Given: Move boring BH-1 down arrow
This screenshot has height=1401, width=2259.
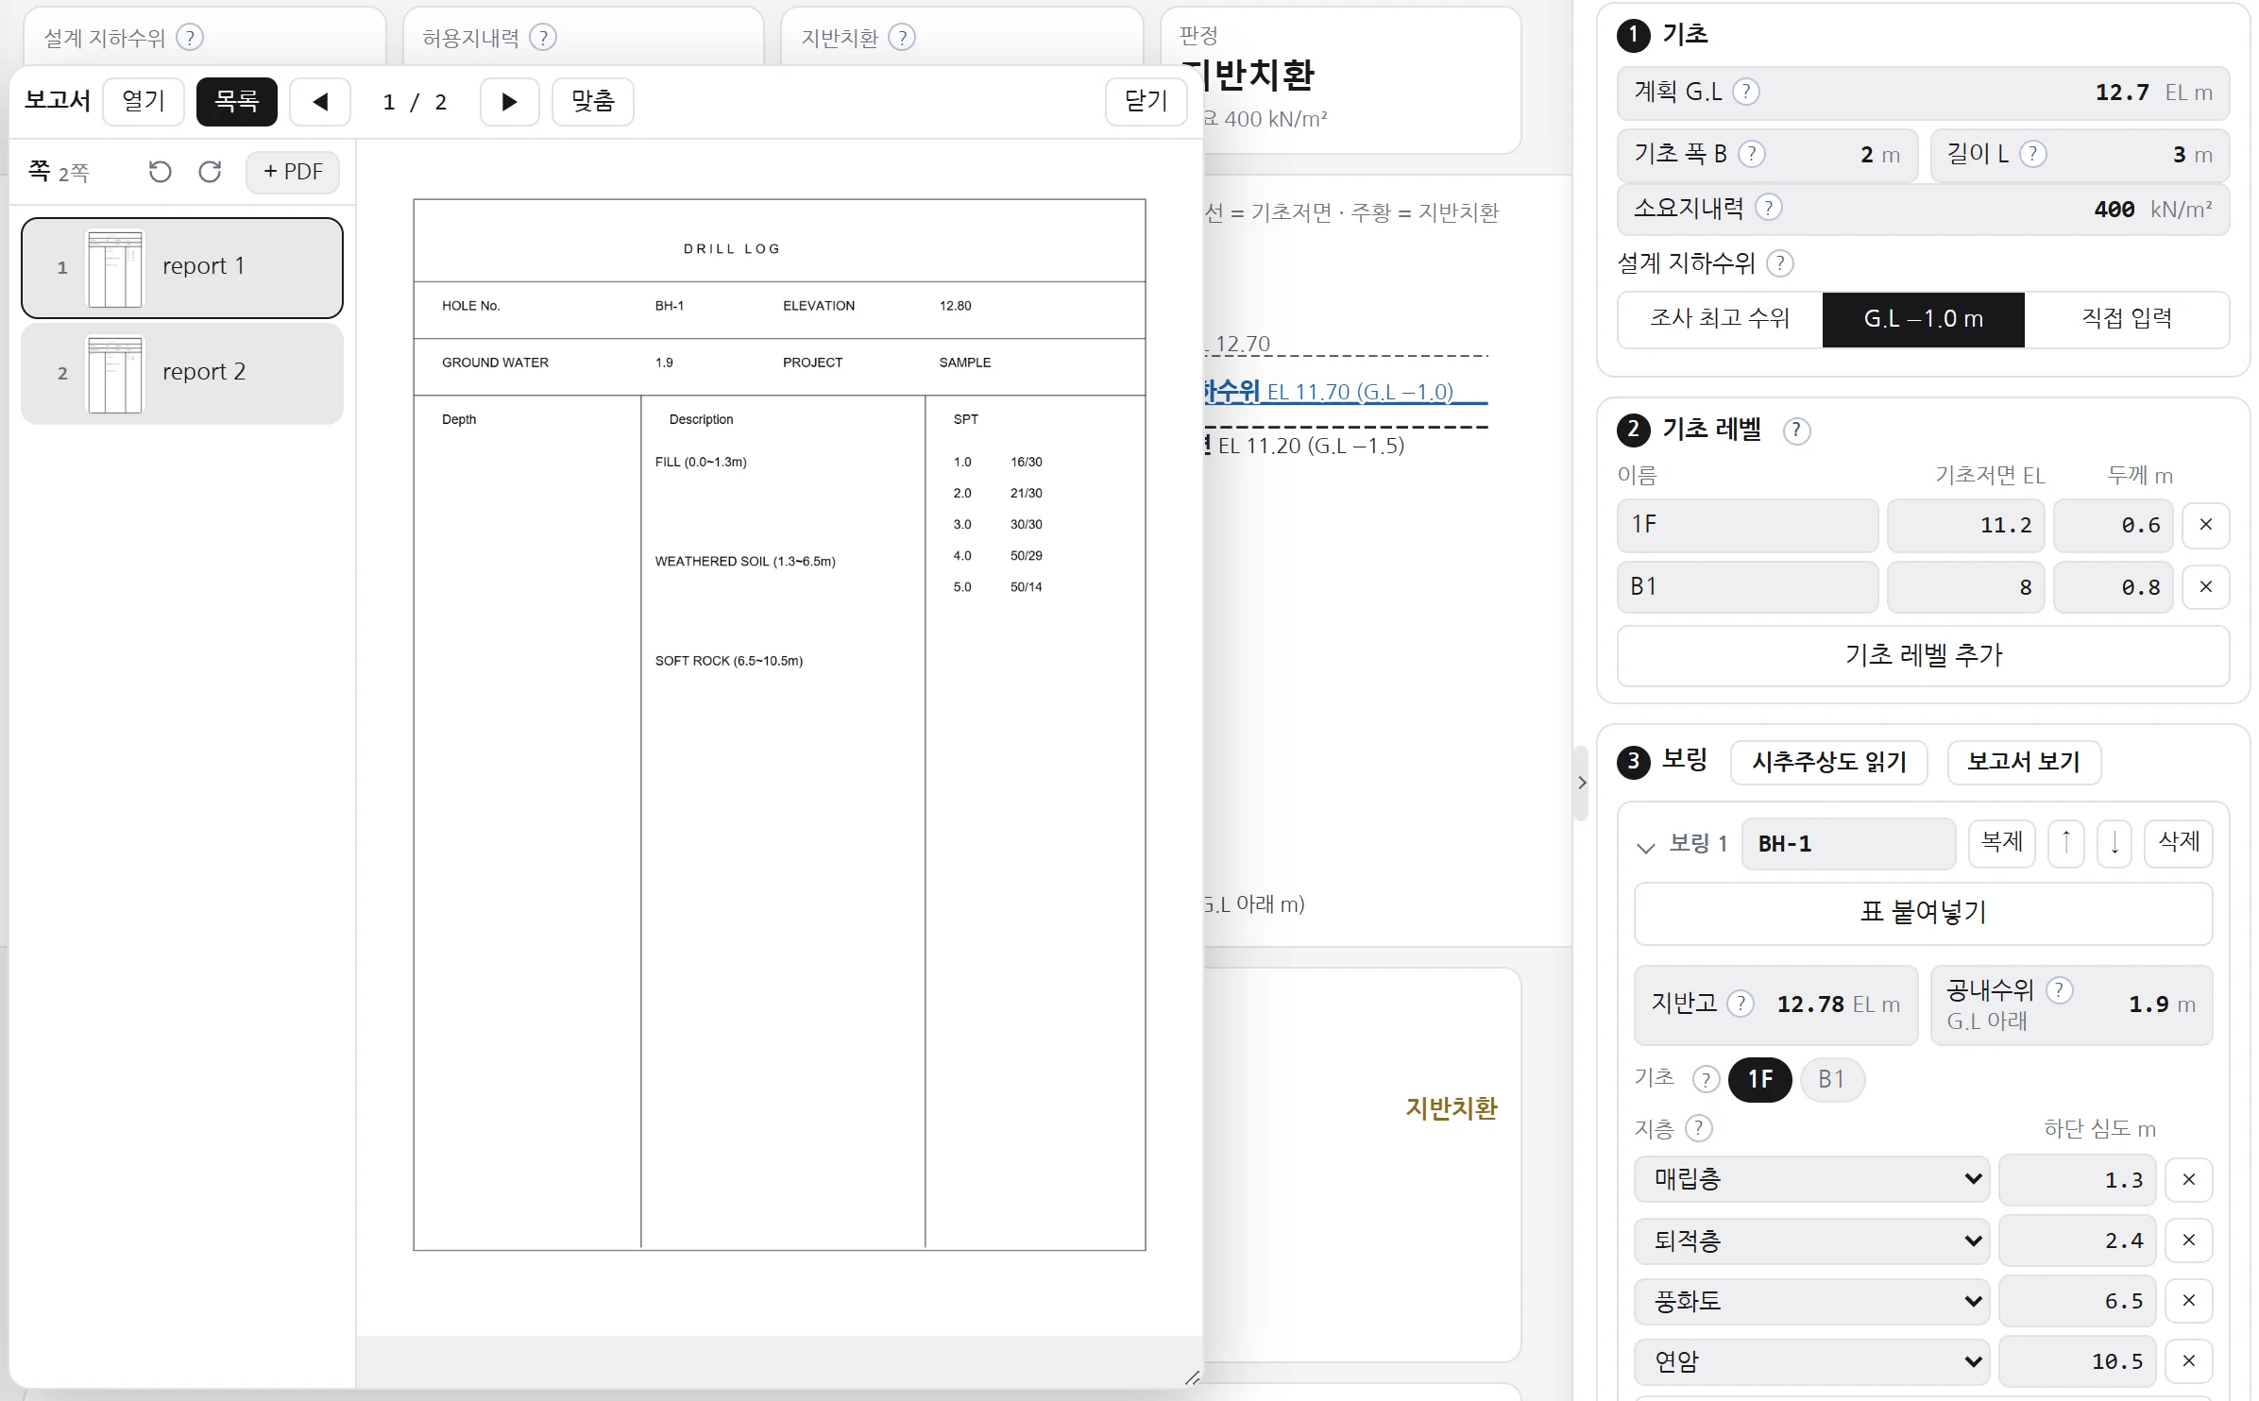Looking at the screenshot, I should [2115, 842].
